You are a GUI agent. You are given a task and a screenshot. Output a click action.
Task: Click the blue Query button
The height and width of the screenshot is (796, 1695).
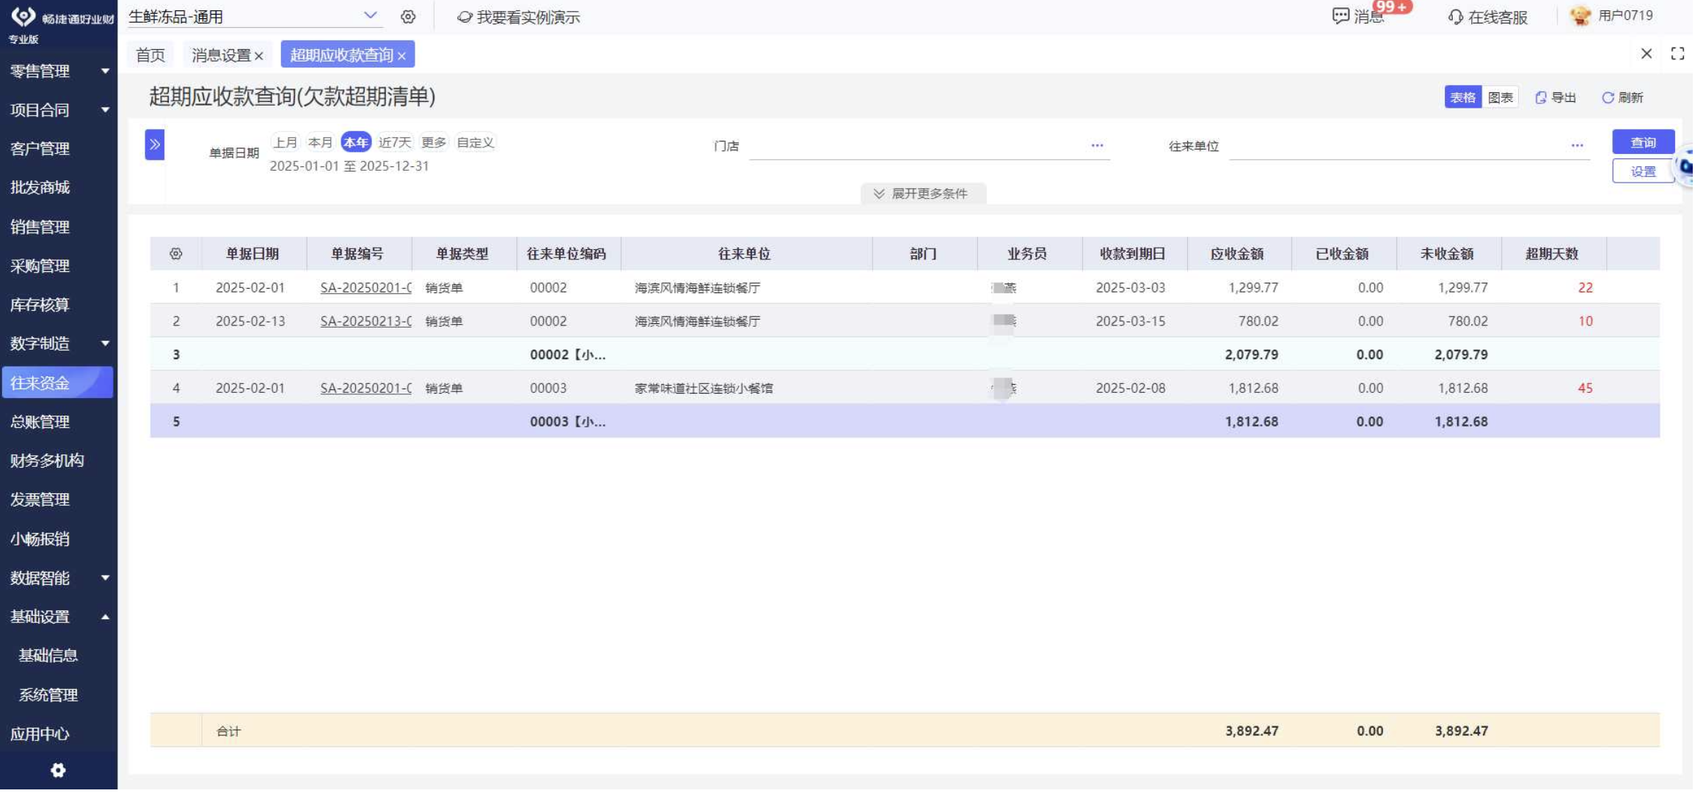click(1643, 142)
